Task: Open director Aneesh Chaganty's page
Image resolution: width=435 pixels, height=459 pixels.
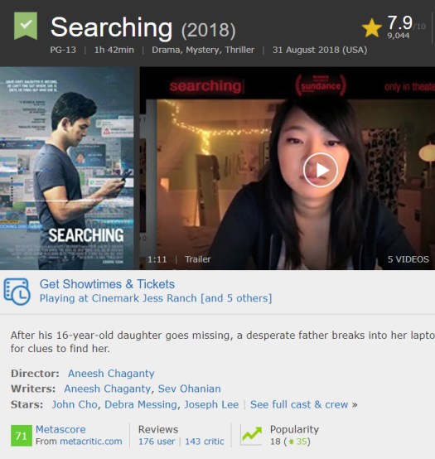Action: pos(111,374)
